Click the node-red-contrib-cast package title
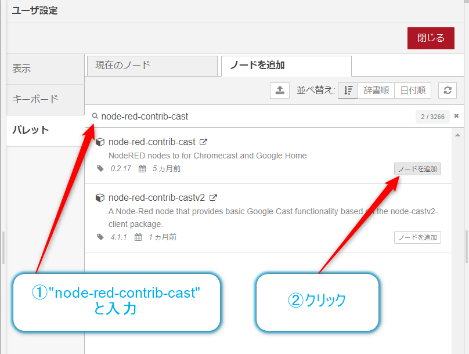The width and height of the screenshot is (469, 354). (152, 142)
